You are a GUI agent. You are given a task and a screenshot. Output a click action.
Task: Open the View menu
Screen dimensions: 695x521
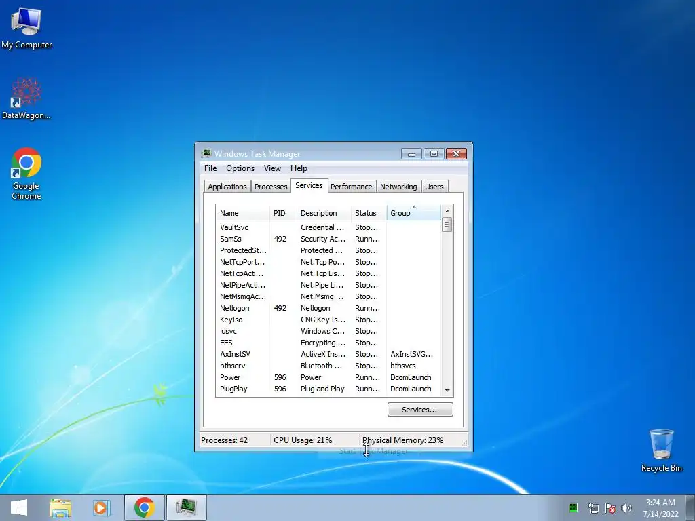point(272,168)
